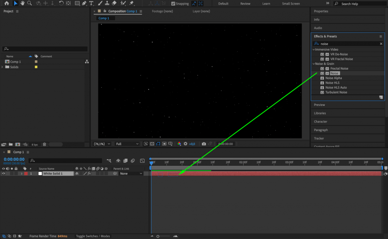The height and width of the screenshot is (239, 388).
Task: Open the Graph Editor
Action: tap(142, 160)
